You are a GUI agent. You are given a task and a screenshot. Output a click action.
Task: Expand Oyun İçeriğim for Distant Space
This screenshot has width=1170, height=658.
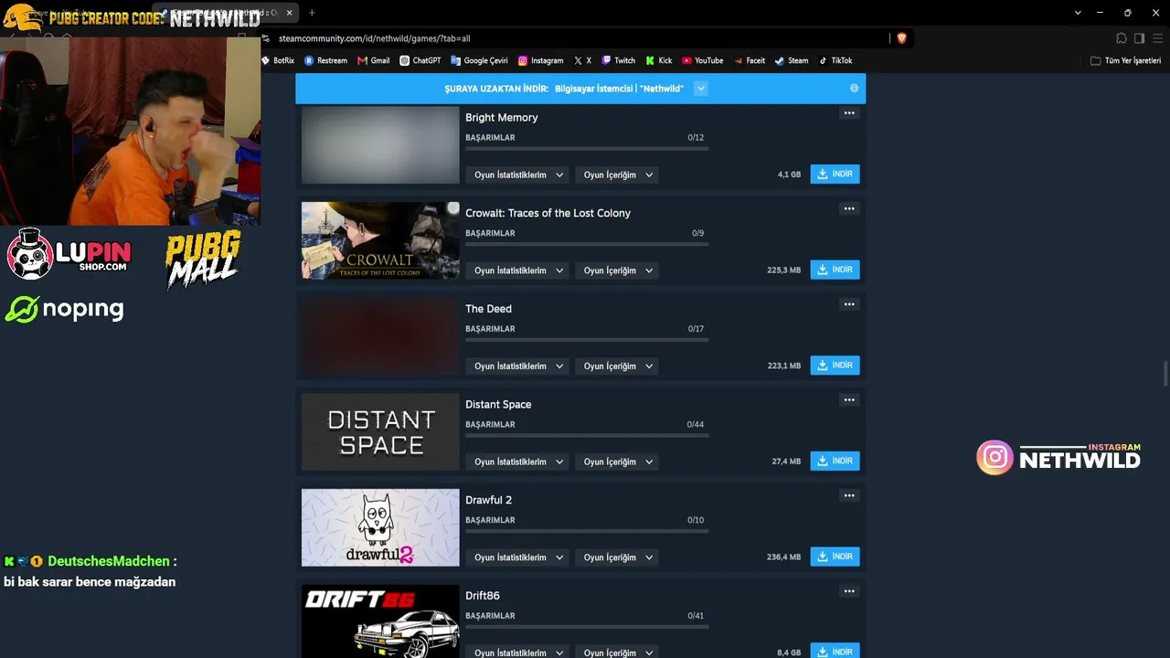pyautogui.click(x=618, y=462)
